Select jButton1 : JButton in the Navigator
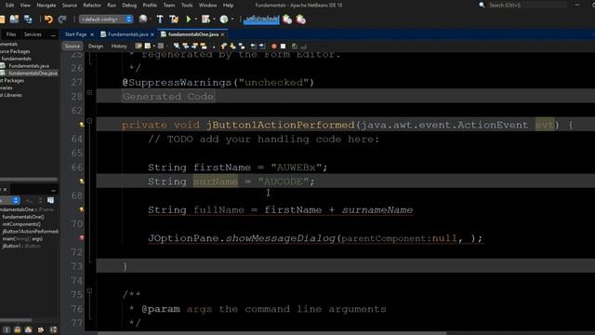 click(21, 246)
